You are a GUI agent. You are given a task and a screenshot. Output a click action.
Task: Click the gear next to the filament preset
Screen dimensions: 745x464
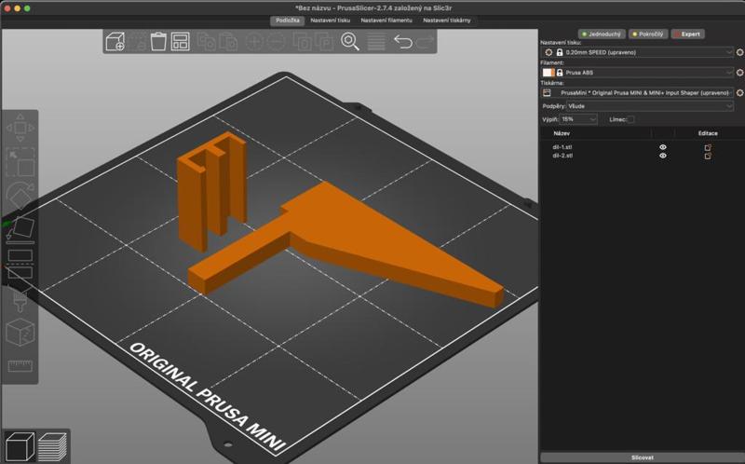click(x=739, y=73)
